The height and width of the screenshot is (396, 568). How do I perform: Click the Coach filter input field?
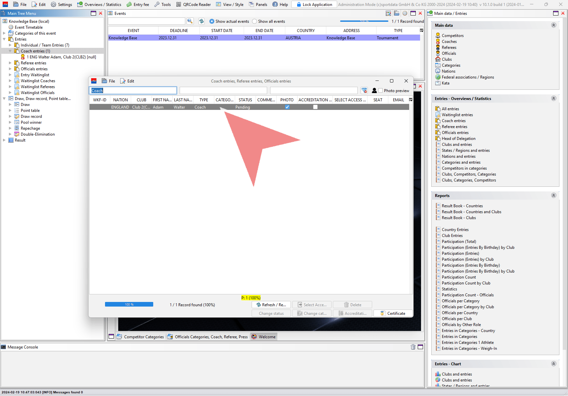coord(133,90)
